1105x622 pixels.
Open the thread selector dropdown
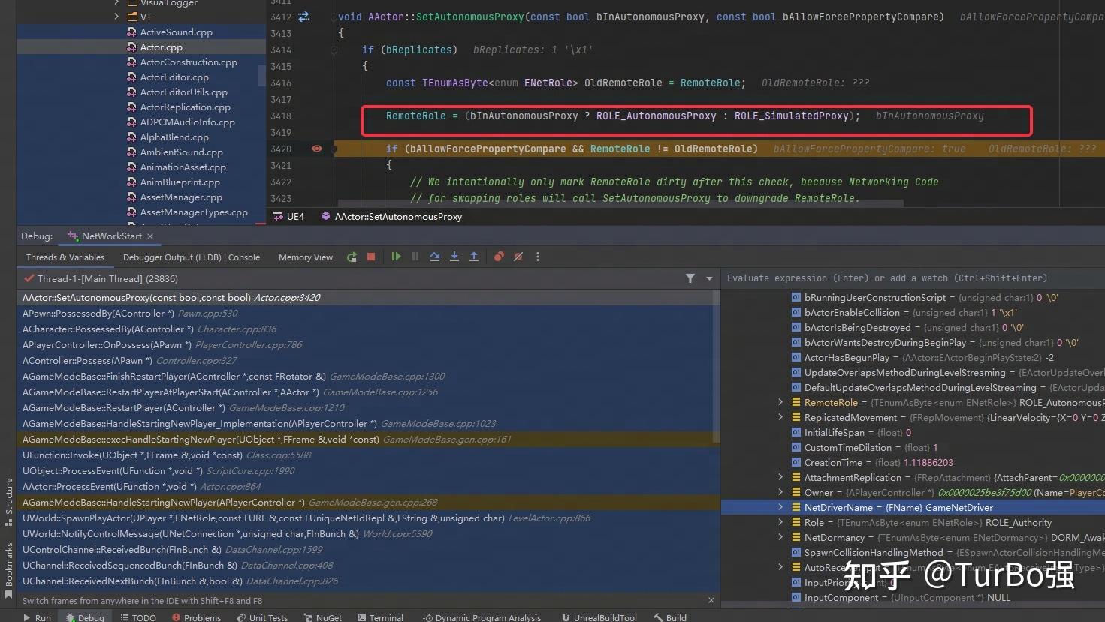709,278
